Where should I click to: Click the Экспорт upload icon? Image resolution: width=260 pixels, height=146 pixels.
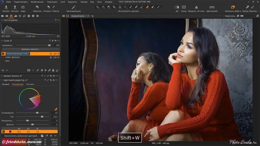click(15, 7)
